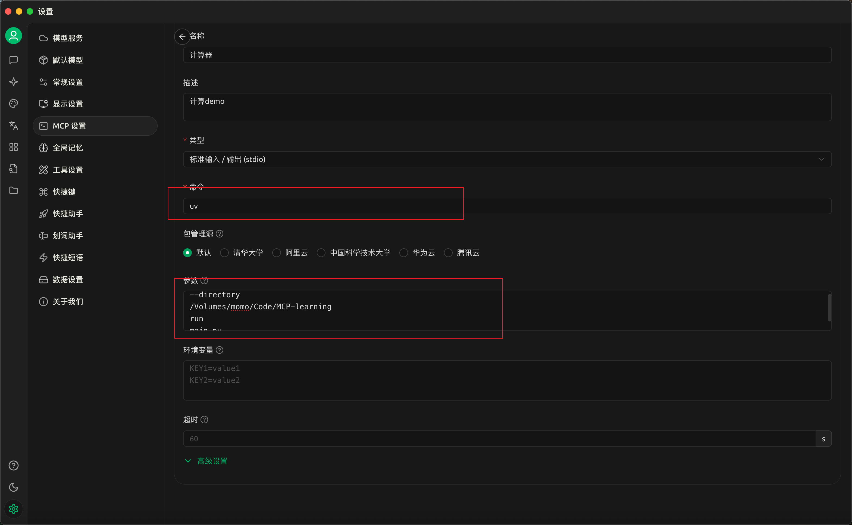Image resolution: width=852 pixels, height=525 pixels.
Task: Select 腾讯云 package source radio
Action: (448, 253)
